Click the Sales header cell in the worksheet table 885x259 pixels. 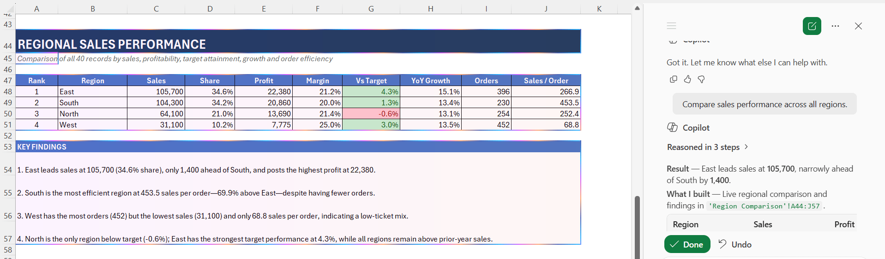(156, 81)
